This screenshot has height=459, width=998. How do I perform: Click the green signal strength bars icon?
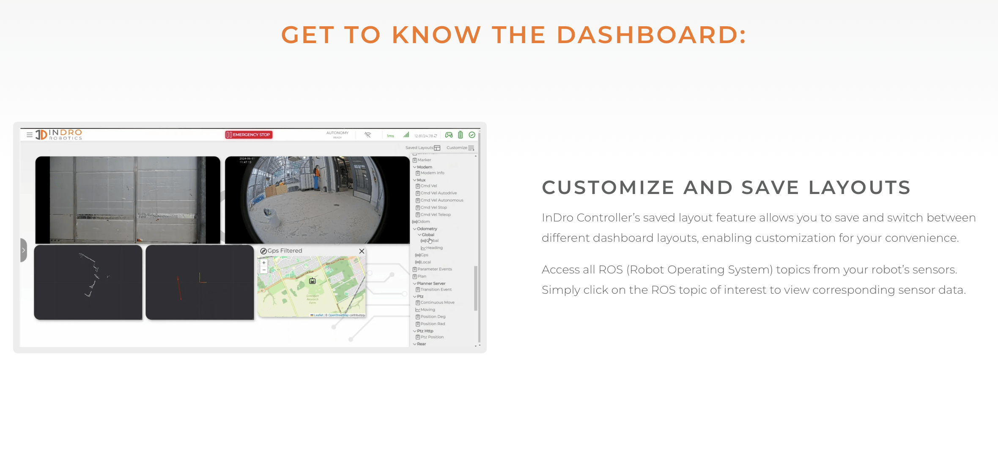(406, 135)
